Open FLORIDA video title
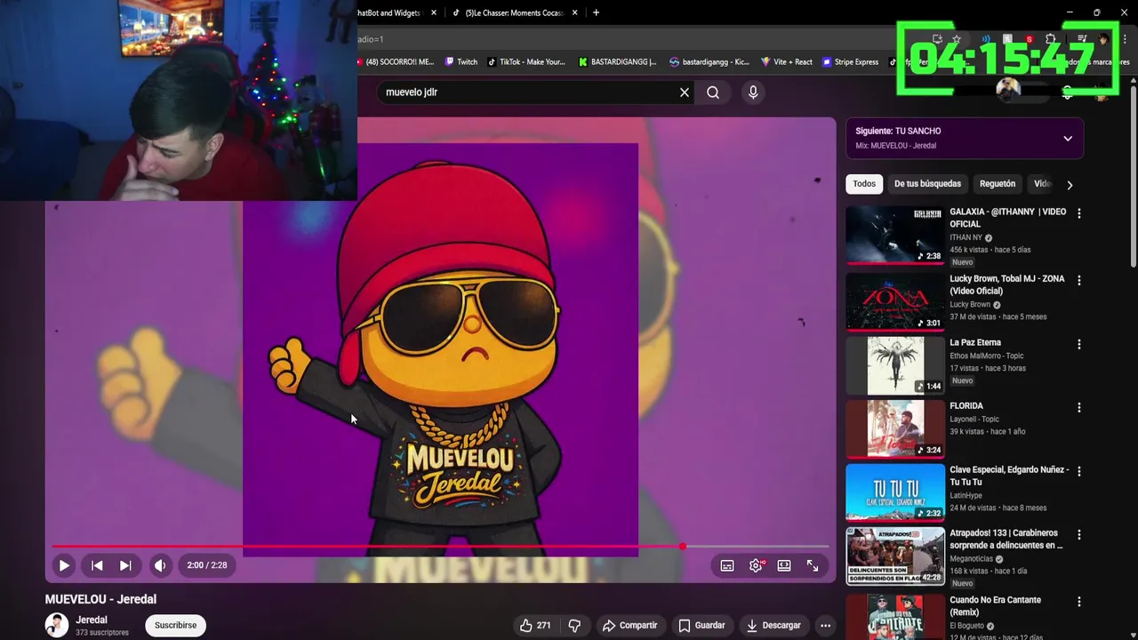Image resolution: width=1138 pixels, height=640 pixels. tap(966, 406)
